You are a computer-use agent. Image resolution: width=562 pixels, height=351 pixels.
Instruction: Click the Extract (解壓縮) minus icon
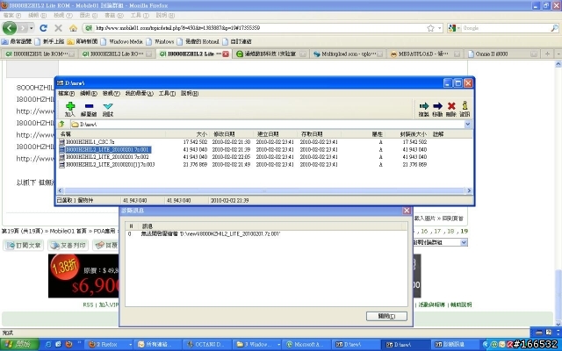click(89, 106)
